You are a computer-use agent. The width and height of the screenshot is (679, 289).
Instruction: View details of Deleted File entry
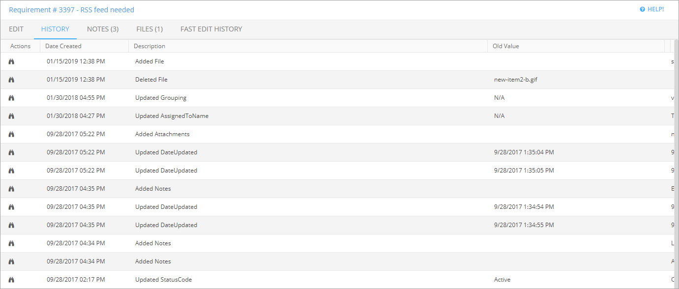coord(11,80)
